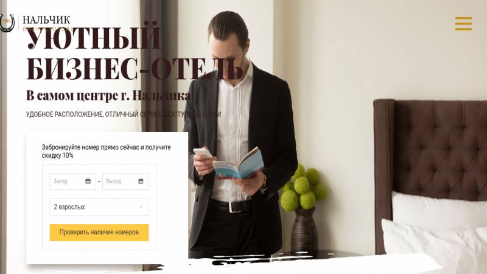
Task: Click the НАЛЬЧИК logo text
Action: click(x=46, y=20)
